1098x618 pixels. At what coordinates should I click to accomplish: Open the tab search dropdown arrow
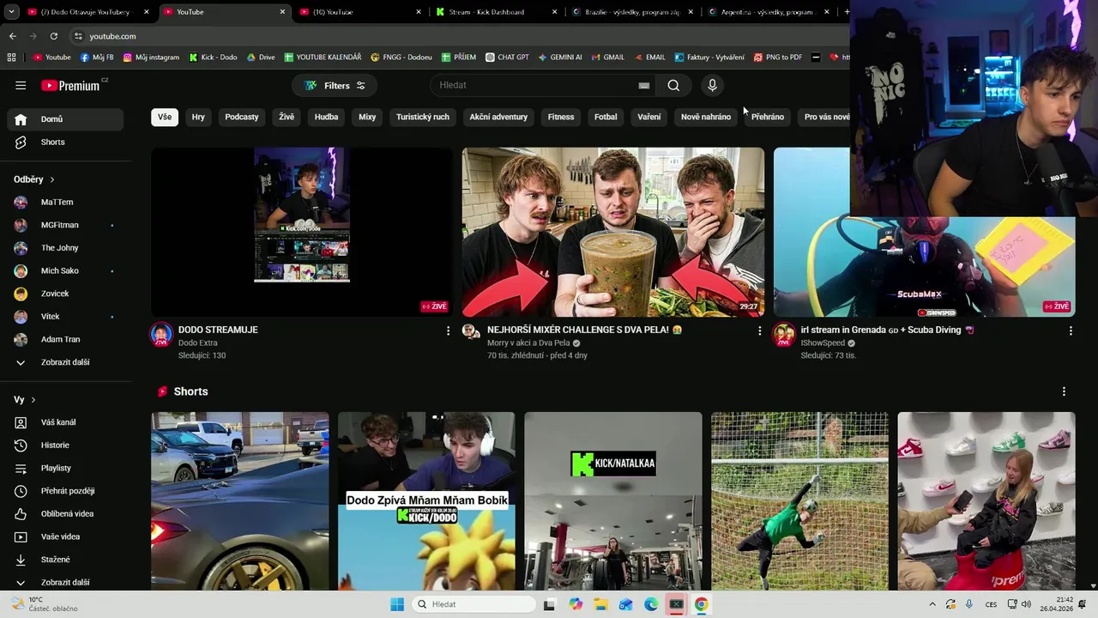11,12
